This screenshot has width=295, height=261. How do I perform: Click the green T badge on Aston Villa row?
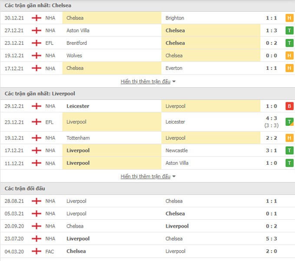[x=289, y=30]
